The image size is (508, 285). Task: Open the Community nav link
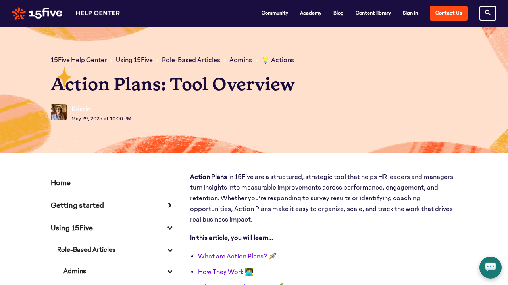click(275, 13)
